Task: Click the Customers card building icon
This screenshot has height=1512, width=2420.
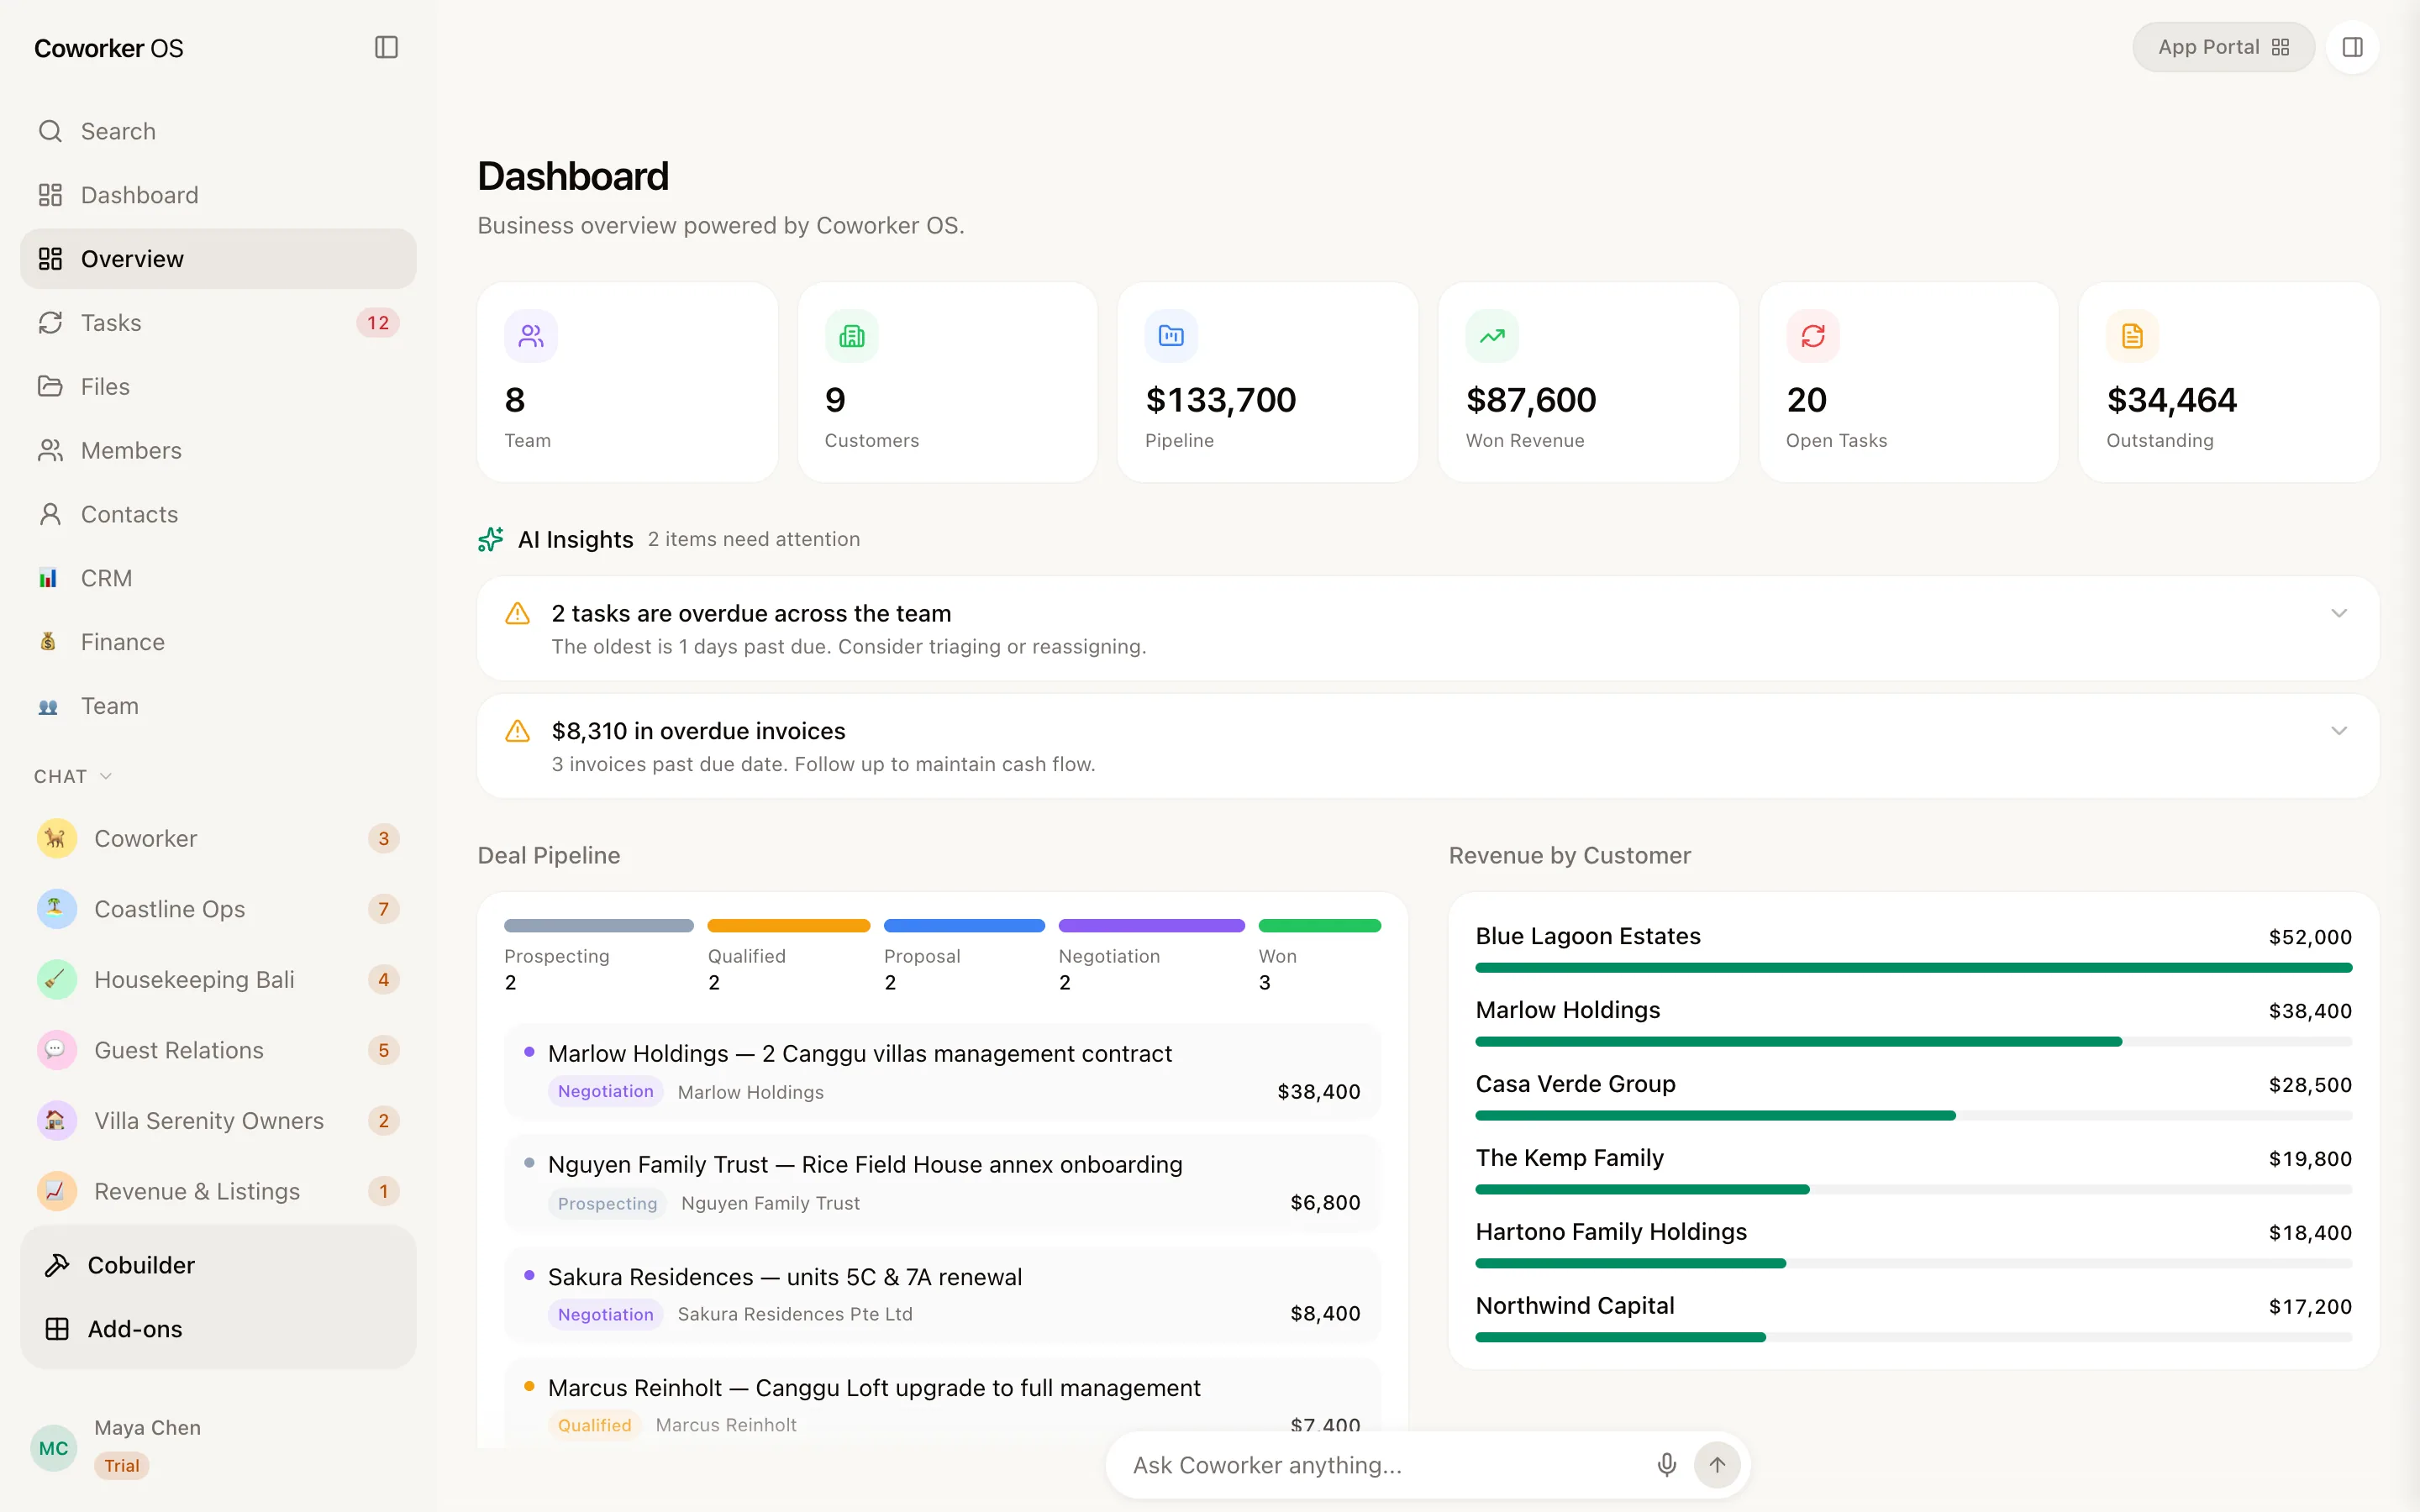Action: coord(852,336)
